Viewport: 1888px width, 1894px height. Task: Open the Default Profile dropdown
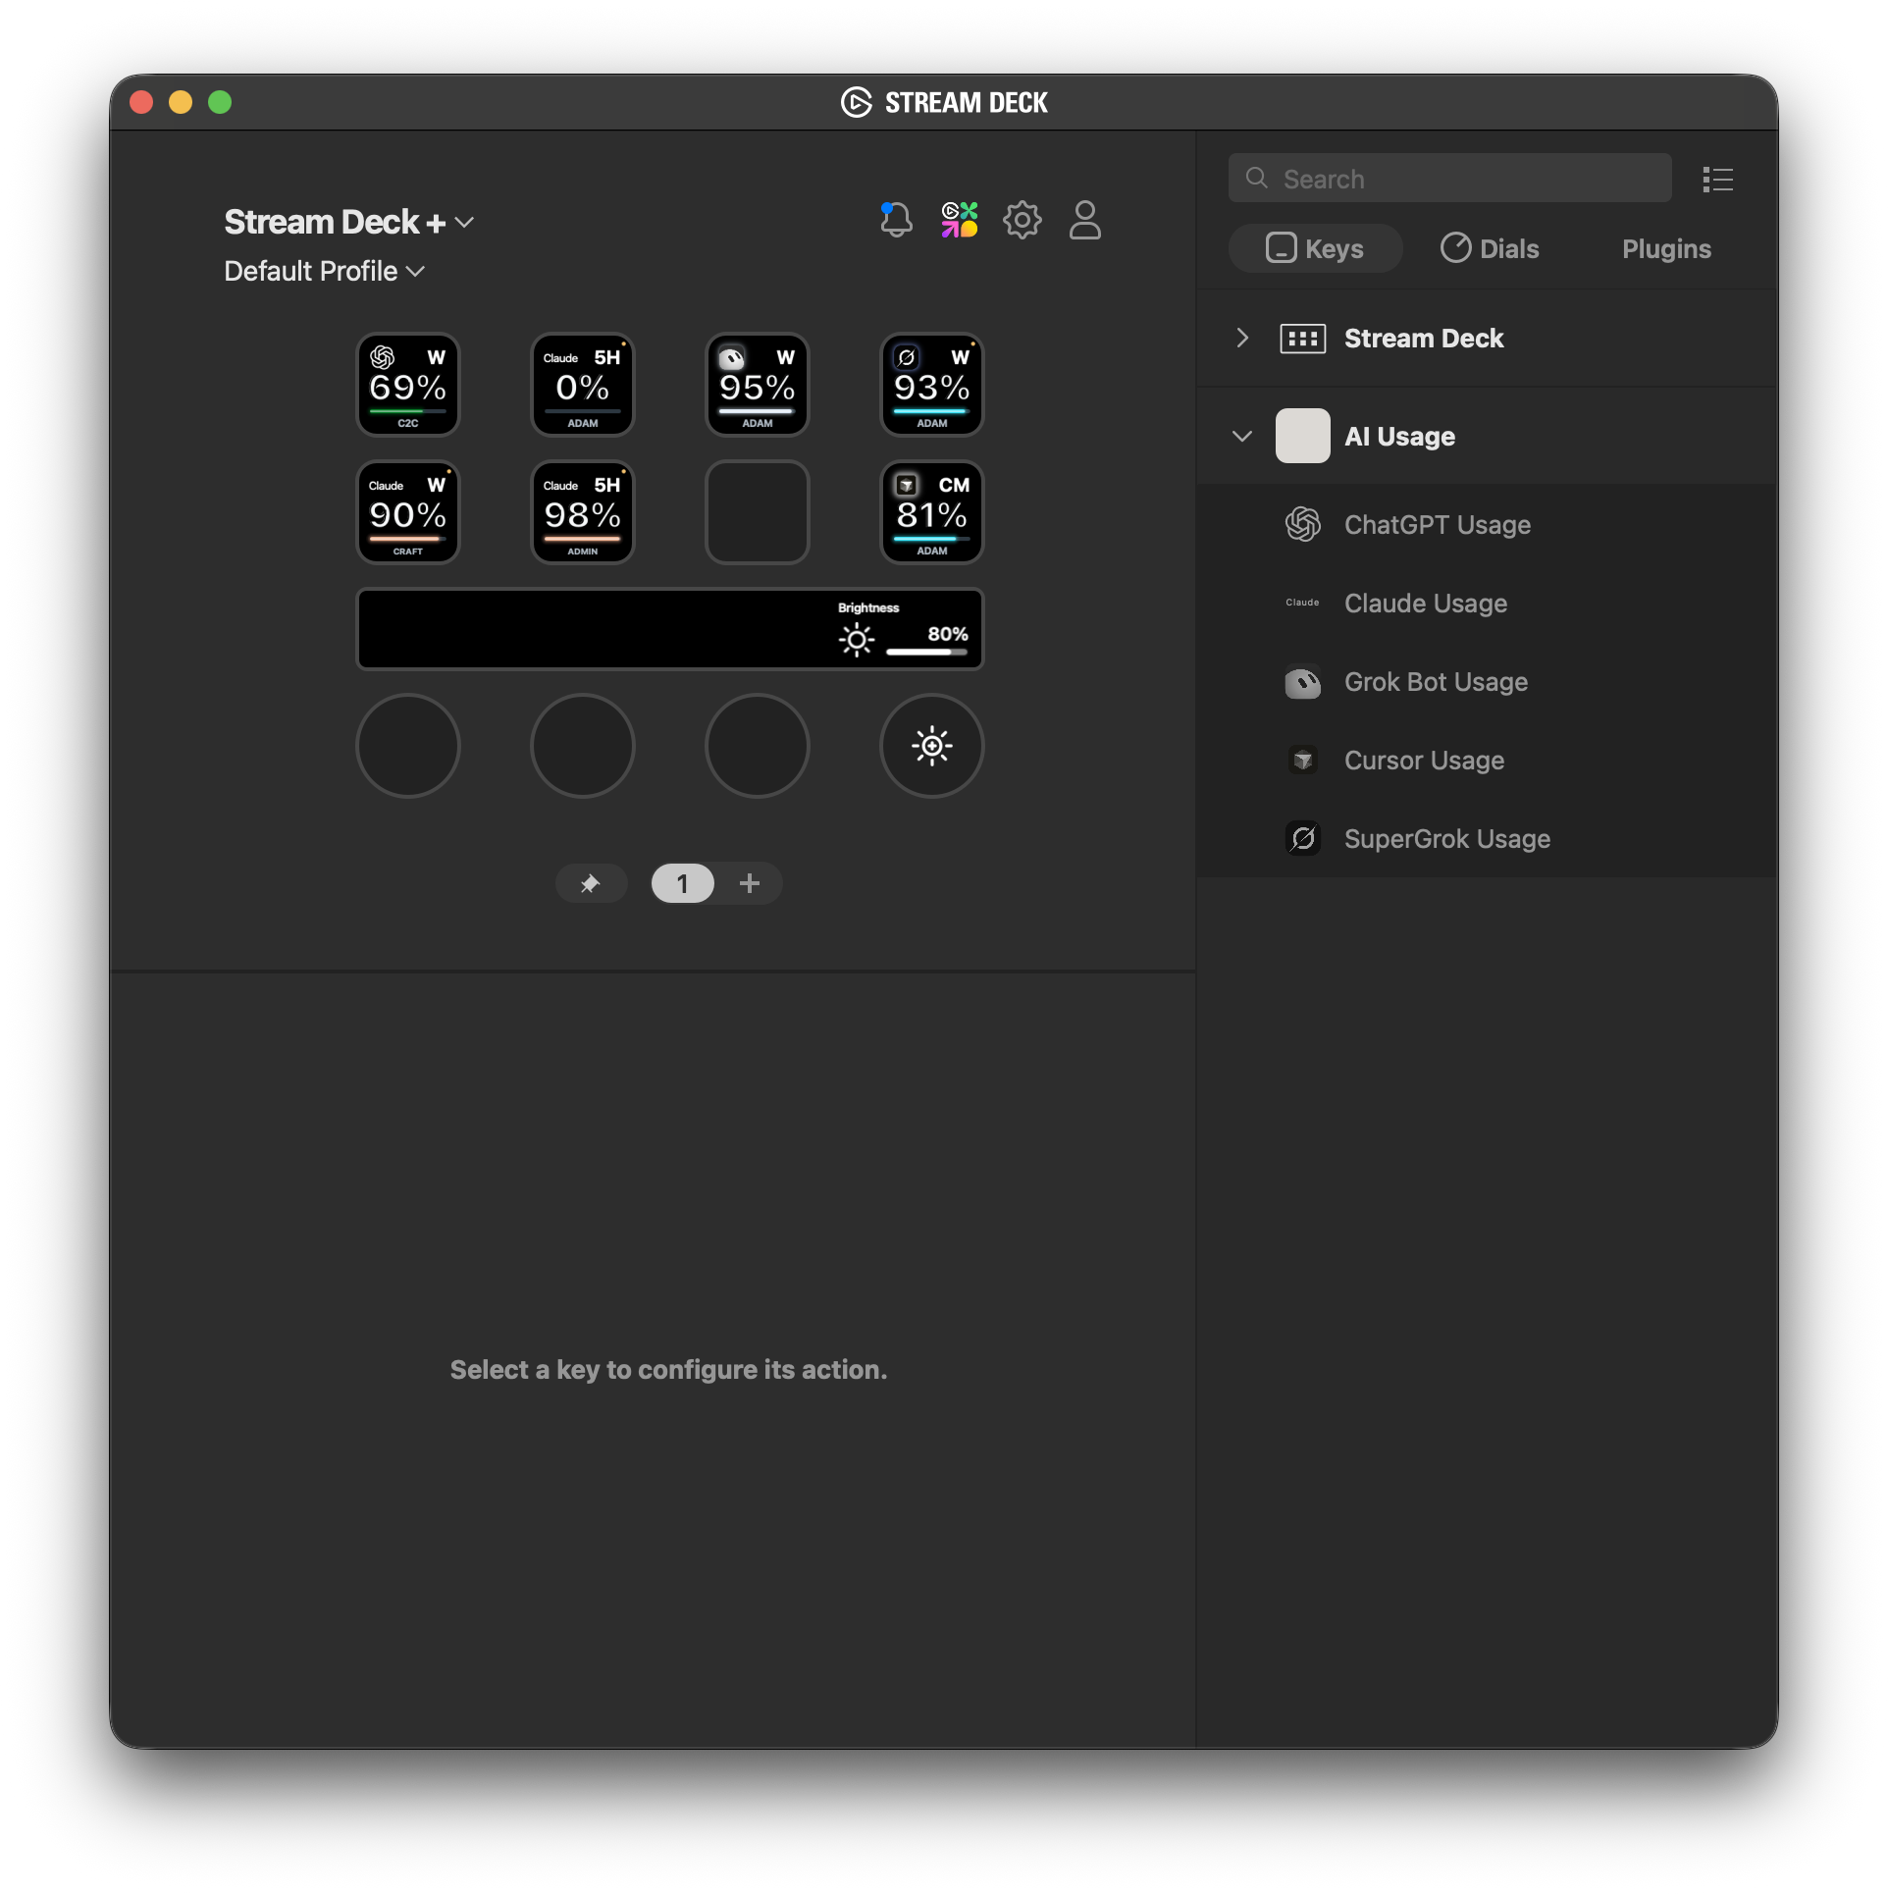(324, 271)
